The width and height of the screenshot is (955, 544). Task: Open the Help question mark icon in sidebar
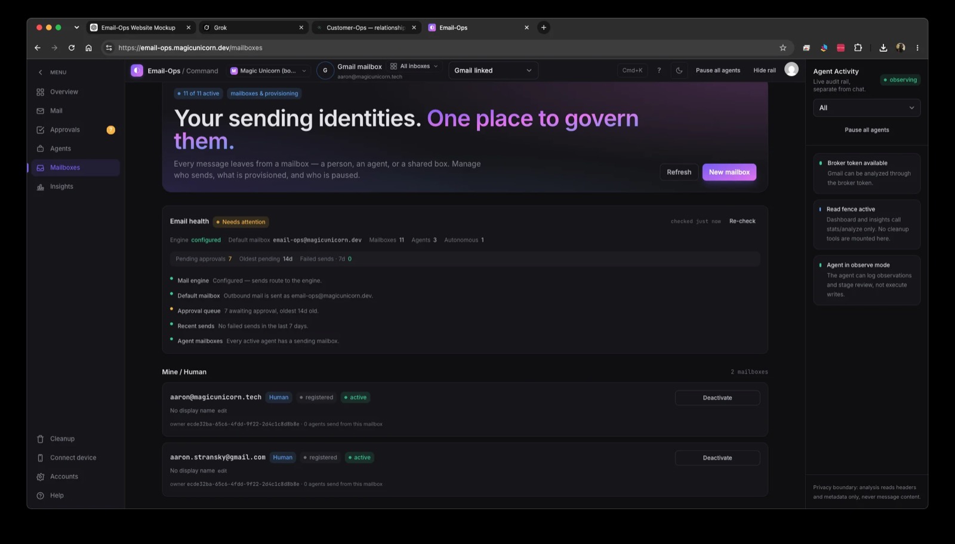(x=41, y=496)
